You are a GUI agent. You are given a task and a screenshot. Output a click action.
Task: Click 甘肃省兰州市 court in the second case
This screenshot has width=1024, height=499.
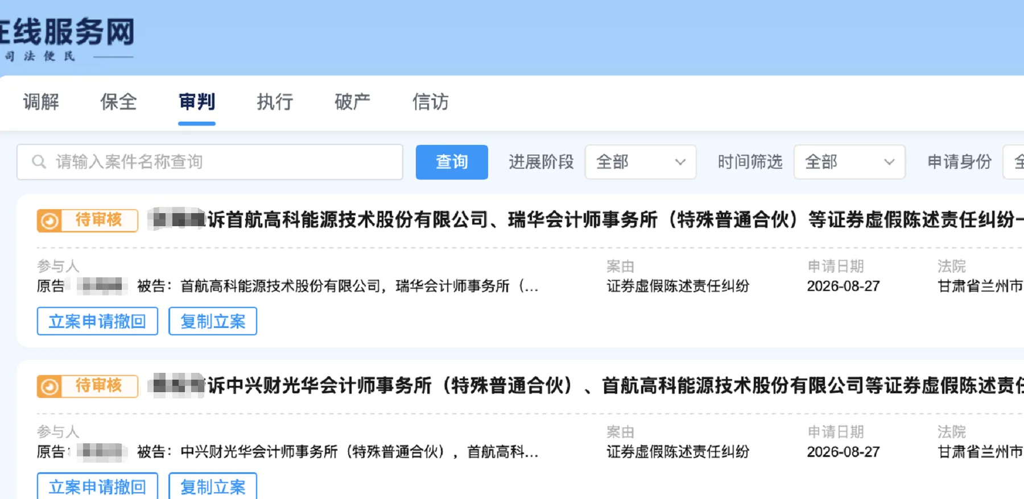point(980,452)
